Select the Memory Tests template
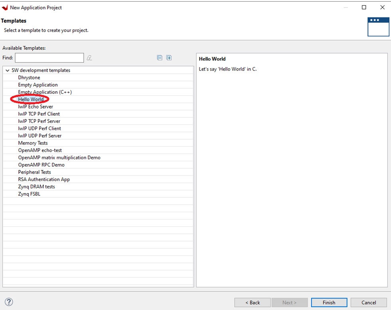 [x=33, y=143]
